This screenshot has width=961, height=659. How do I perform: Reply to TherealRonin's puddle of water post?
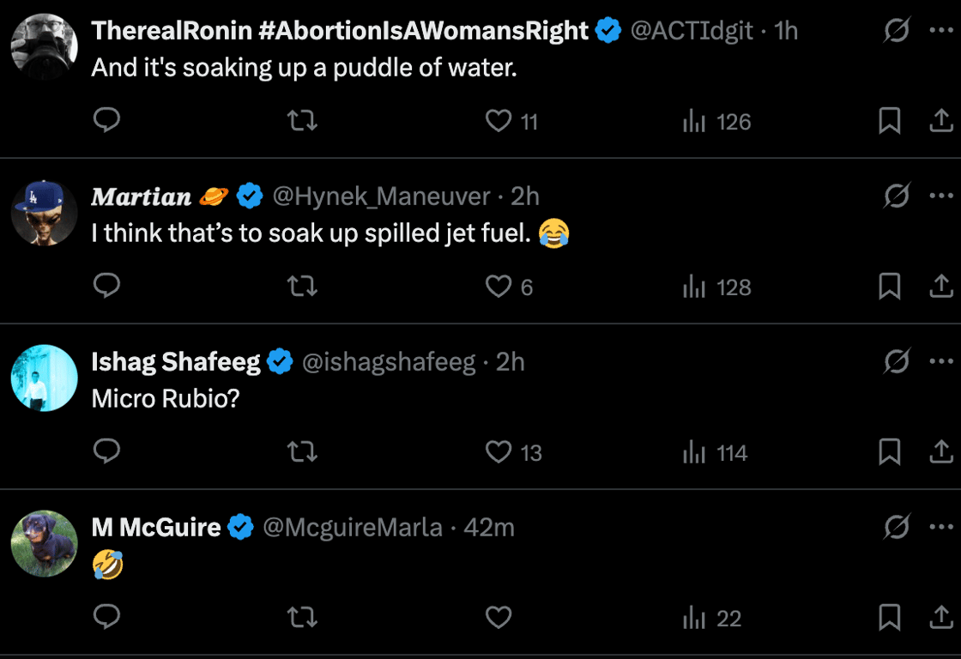click(x=106, y=121)
